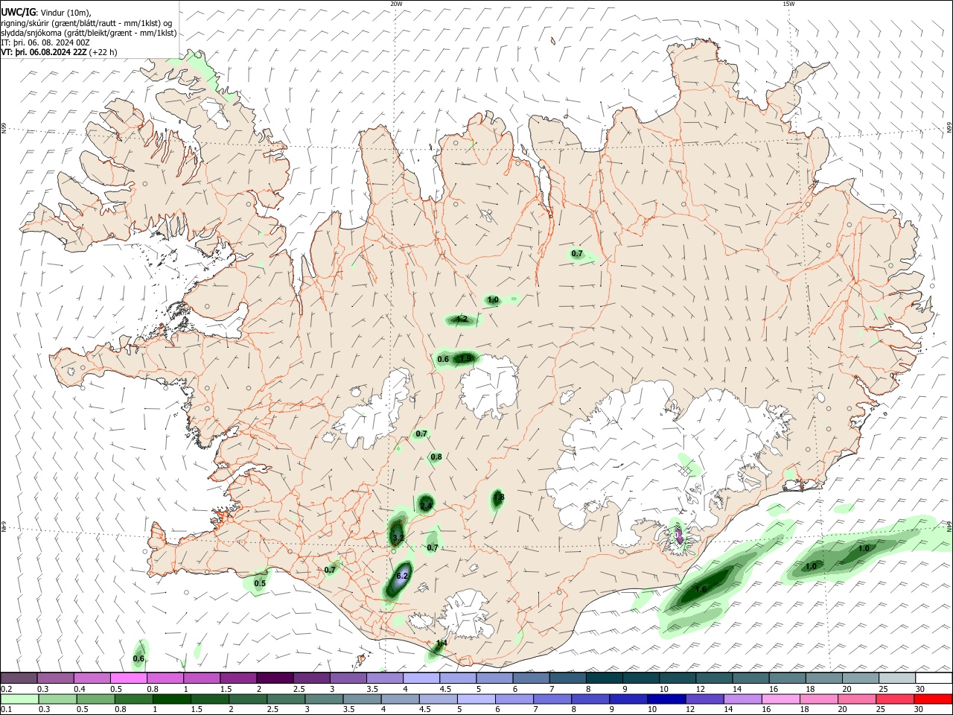Select the lavender 4 swatch in the upper legend row
Screen dimensions: 953x715
coord(421,678)
